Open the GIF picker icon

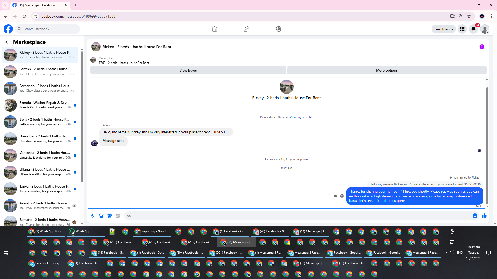click(x=118, y=216)
